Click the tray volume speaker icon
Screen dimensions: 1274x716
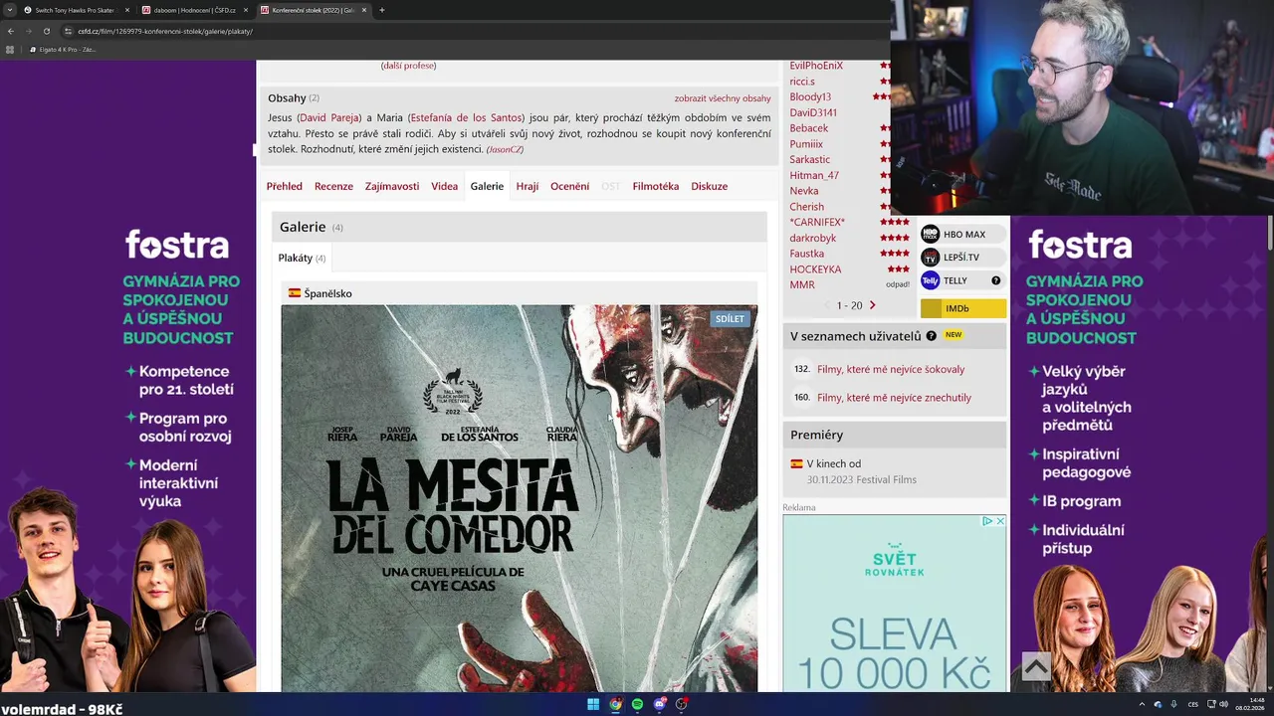(x=1223, y=704)
